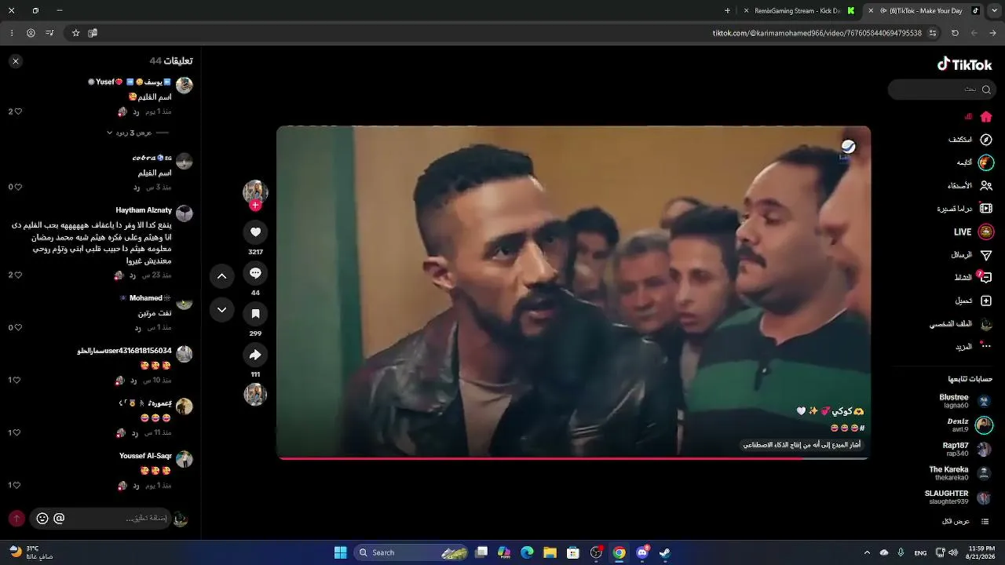This screenshot has width=1005, height=565.
Task: Like the video with the heart button
Action: (x=255, y=232)
